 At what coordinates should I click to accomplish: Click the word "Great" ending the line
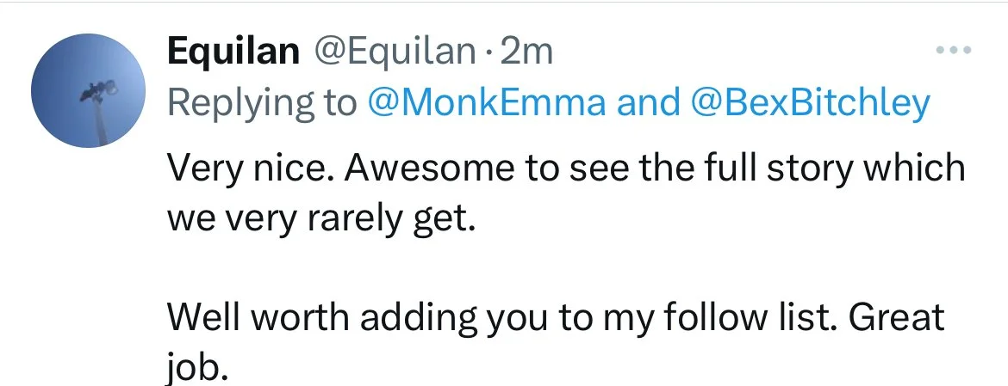pos(897,317)
